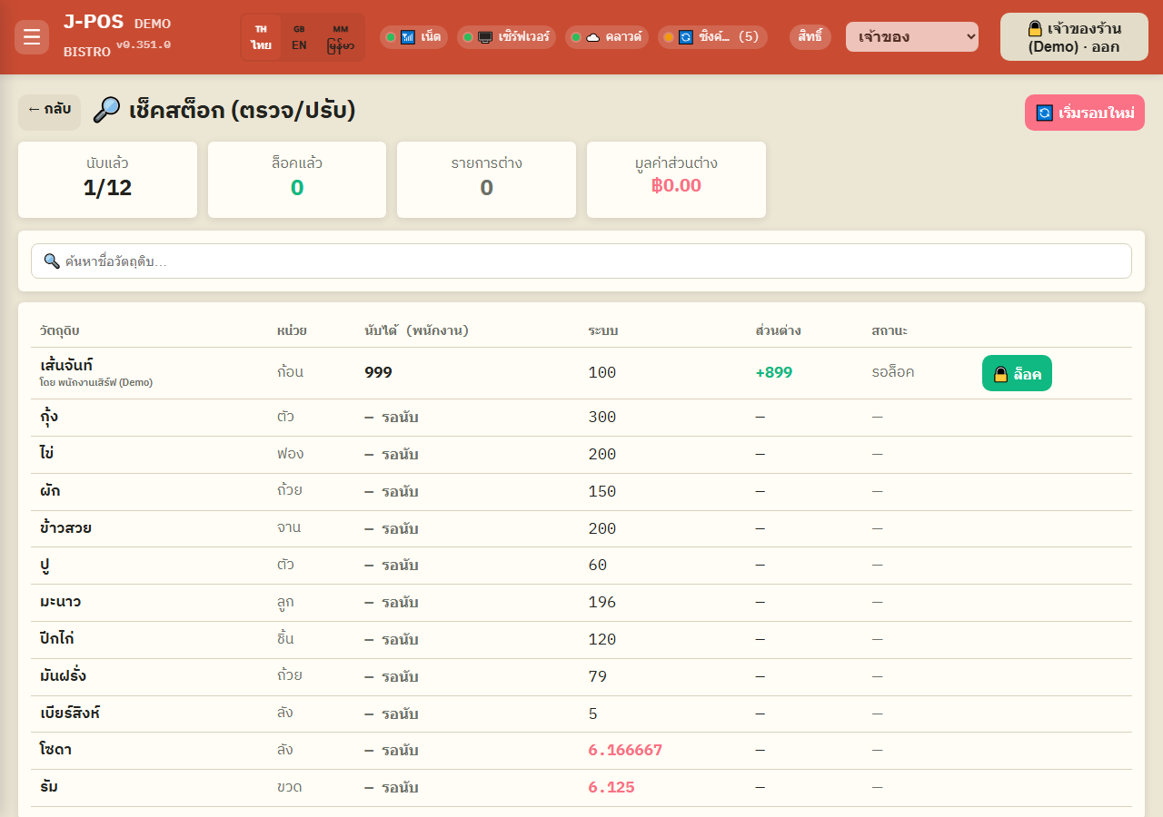
Task: Open the ซิงค์ sync queue (5) indicator
Action: pos(712,37)
